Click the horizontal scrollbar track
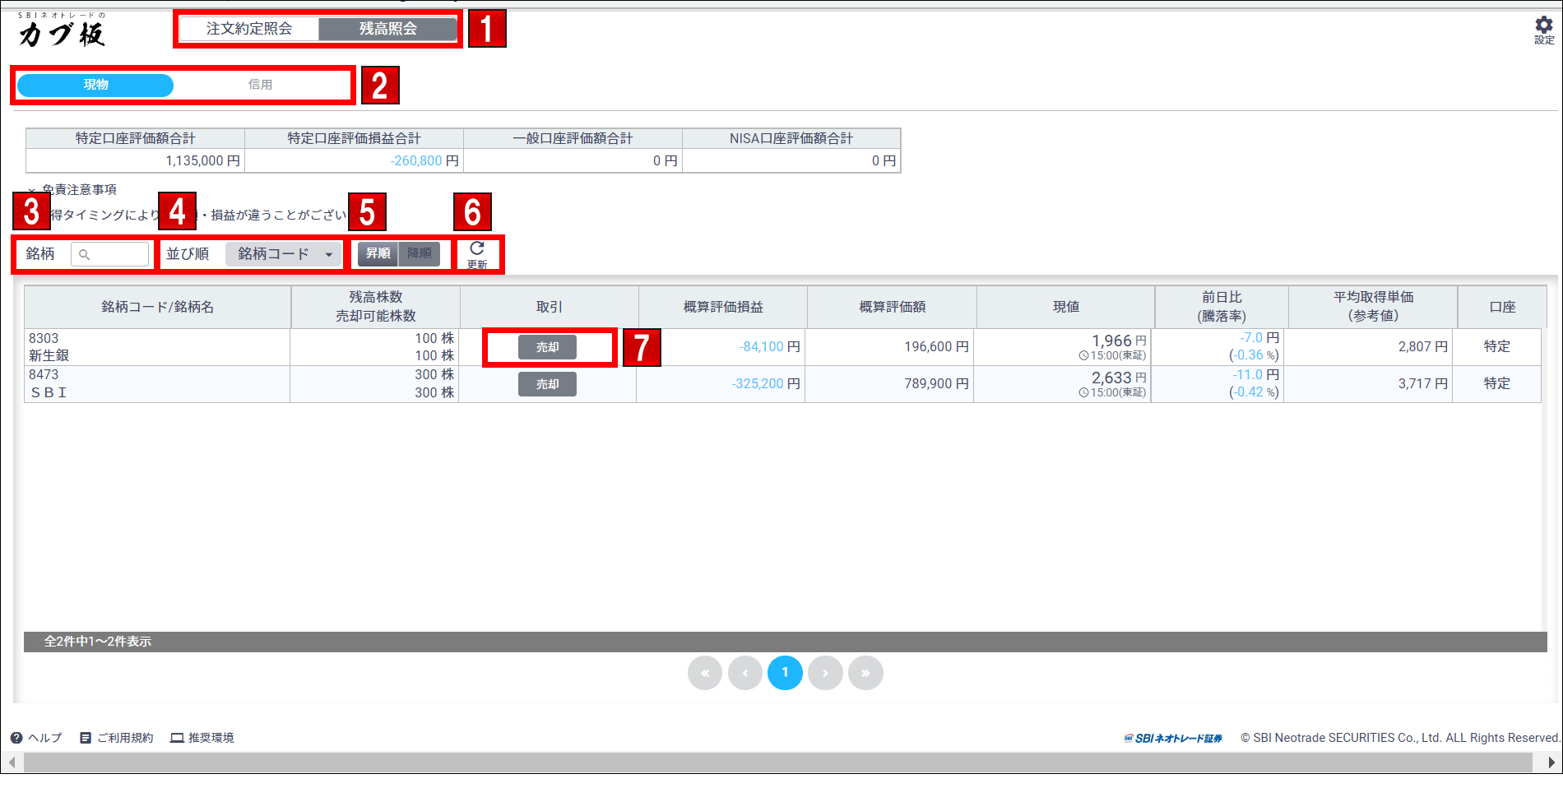 pos(777,763)
